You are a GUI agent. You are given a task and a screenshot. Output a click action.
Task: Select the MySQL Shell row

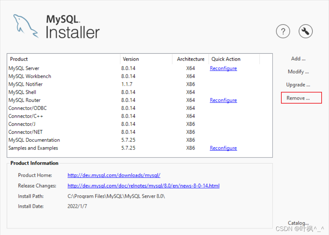(x=140, y=92)
